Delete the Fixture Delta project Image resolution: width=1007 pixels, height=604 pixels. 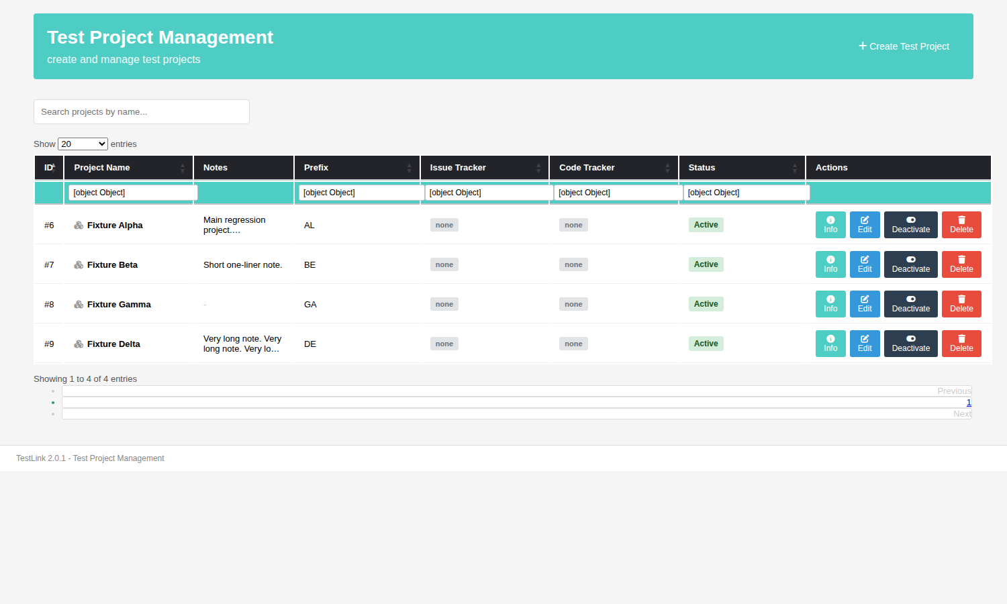point(961,344)
